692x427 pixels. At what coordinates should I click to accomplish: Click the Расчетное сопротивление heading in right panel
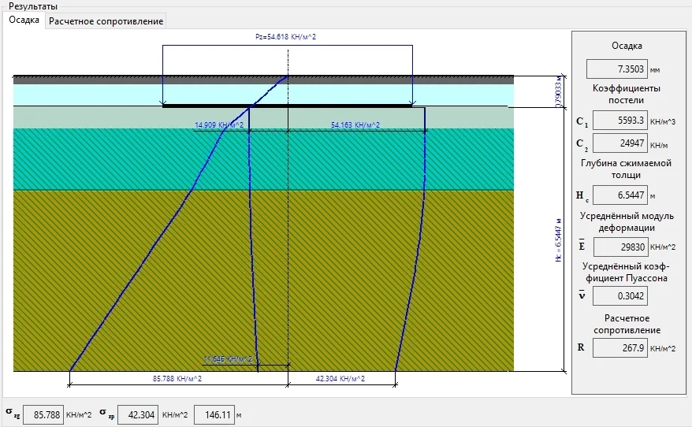[x=627, y=325]
